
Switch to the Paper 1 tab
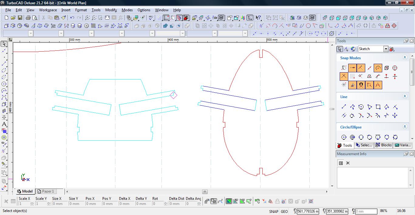pyautogui.click(x=46, y=191)
